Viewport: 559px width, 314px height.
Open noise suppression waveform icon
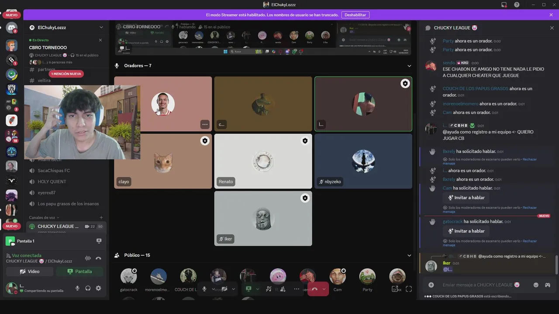point(87,258)
